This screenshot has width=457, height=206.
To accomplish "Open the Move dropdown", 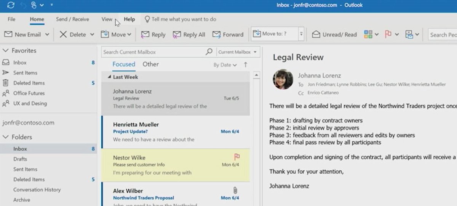I will pos(116,35).
